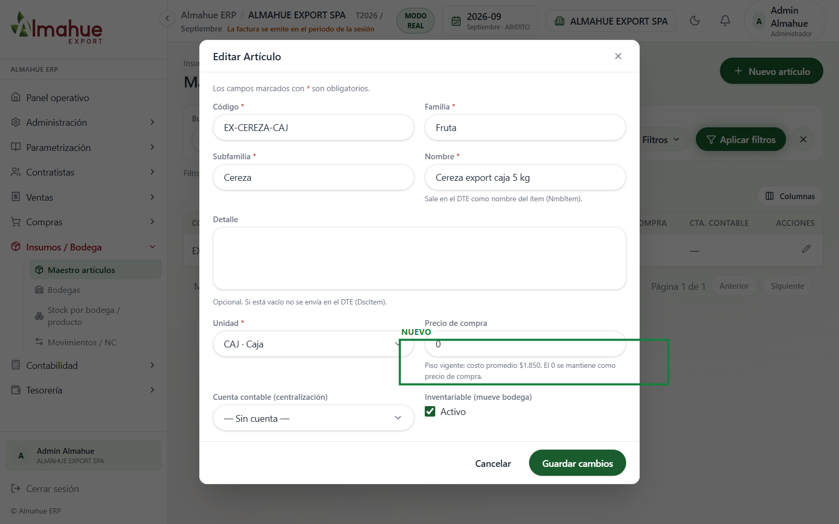The height and width of the screenshot is (524, 839).
Task: Expand the Ventas menu chevron
Action: click(x=153, y=197)
